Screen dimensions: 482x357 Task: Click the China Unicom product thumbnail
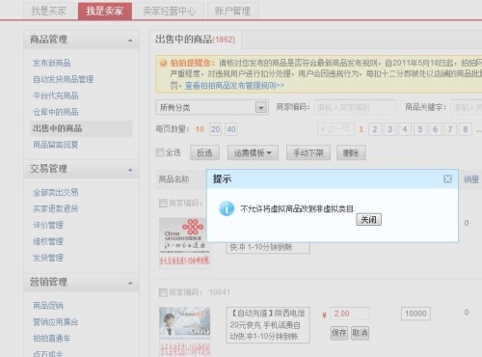click(185, 242)
